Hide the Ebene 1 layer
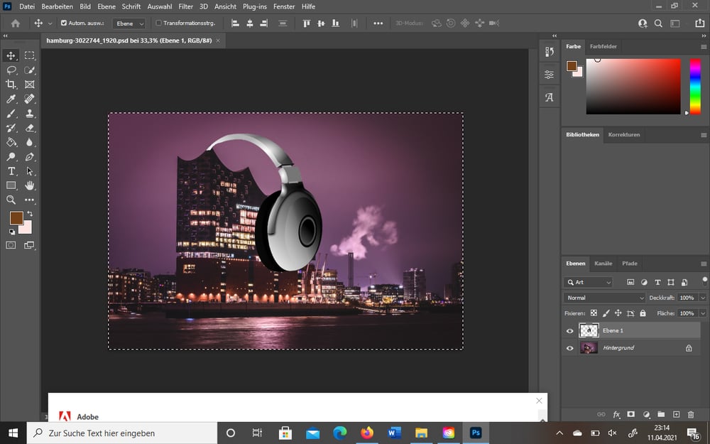Image resolution: width=710 pixels, height=444 pixels. tap(569, 331)
